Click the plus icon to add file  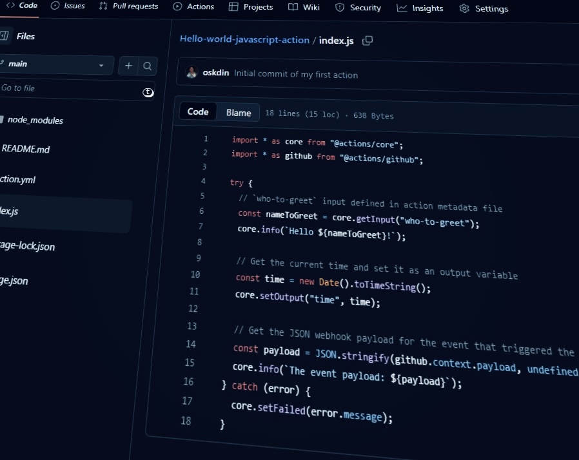[x=128, y=65]
